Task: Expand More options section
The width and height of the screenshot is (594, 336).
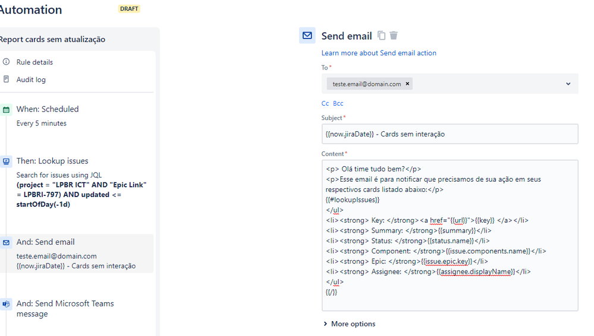Action: (349, 324)
